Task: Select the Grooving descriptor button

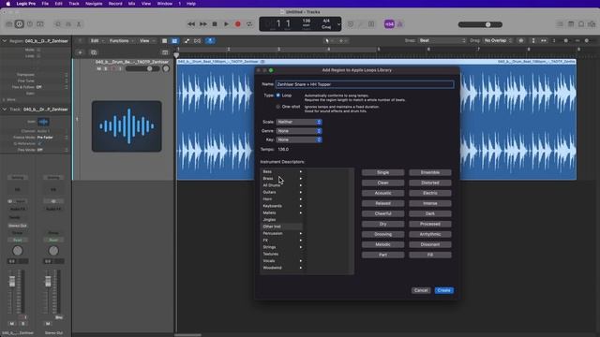Action: tap(383, 234)
